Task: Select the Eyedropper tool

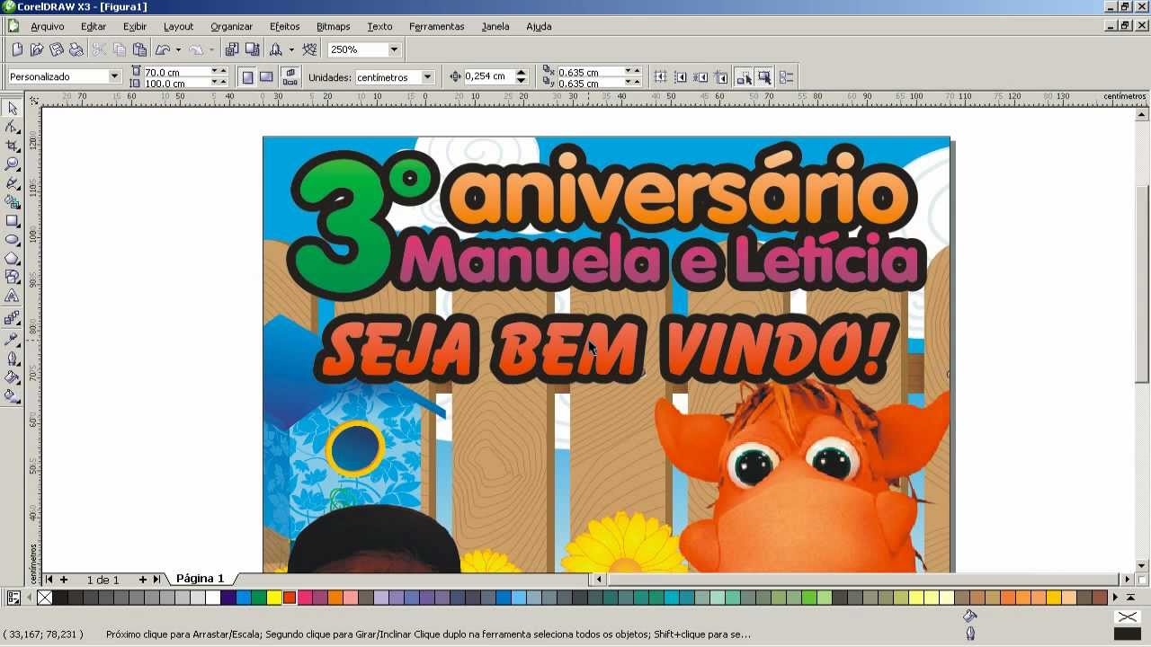Action: click(x=12, y=340)
